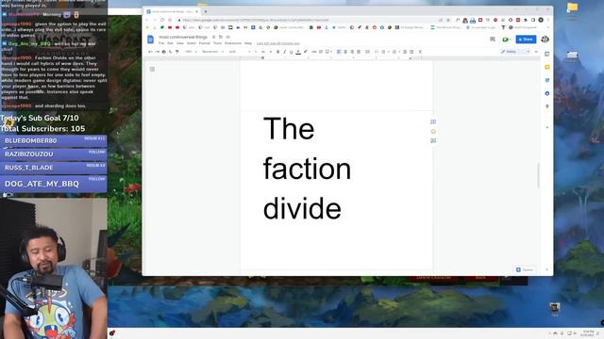Viewport: 604px width, 339px height.
Task: Click the document vertical scrollbar
Action: click(x=538, y=176)
